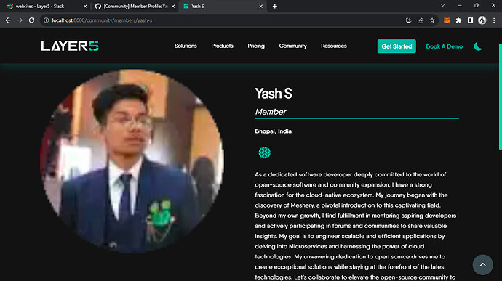The height and width of the screenshot is (281, 502).
Task: Open the Layer5 logo homepage link
Action: pos(70,46)
